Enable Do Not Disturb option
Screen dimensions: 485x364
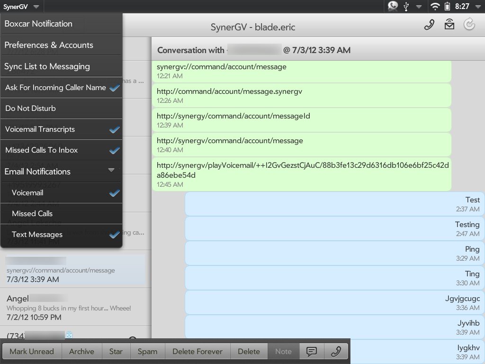(x=62, y=109)
